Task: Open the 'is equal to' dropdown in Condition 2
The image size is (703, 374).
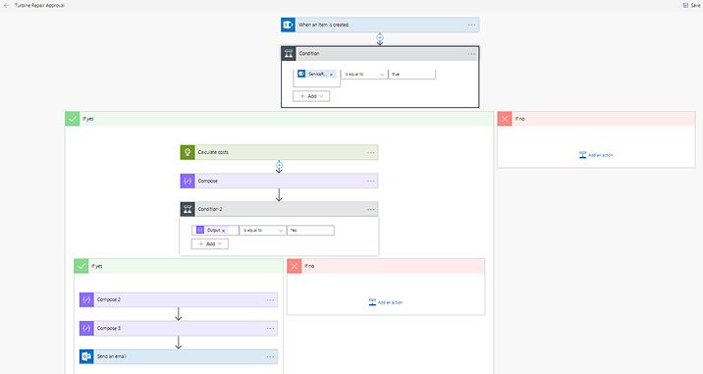Action: [263, 230]
